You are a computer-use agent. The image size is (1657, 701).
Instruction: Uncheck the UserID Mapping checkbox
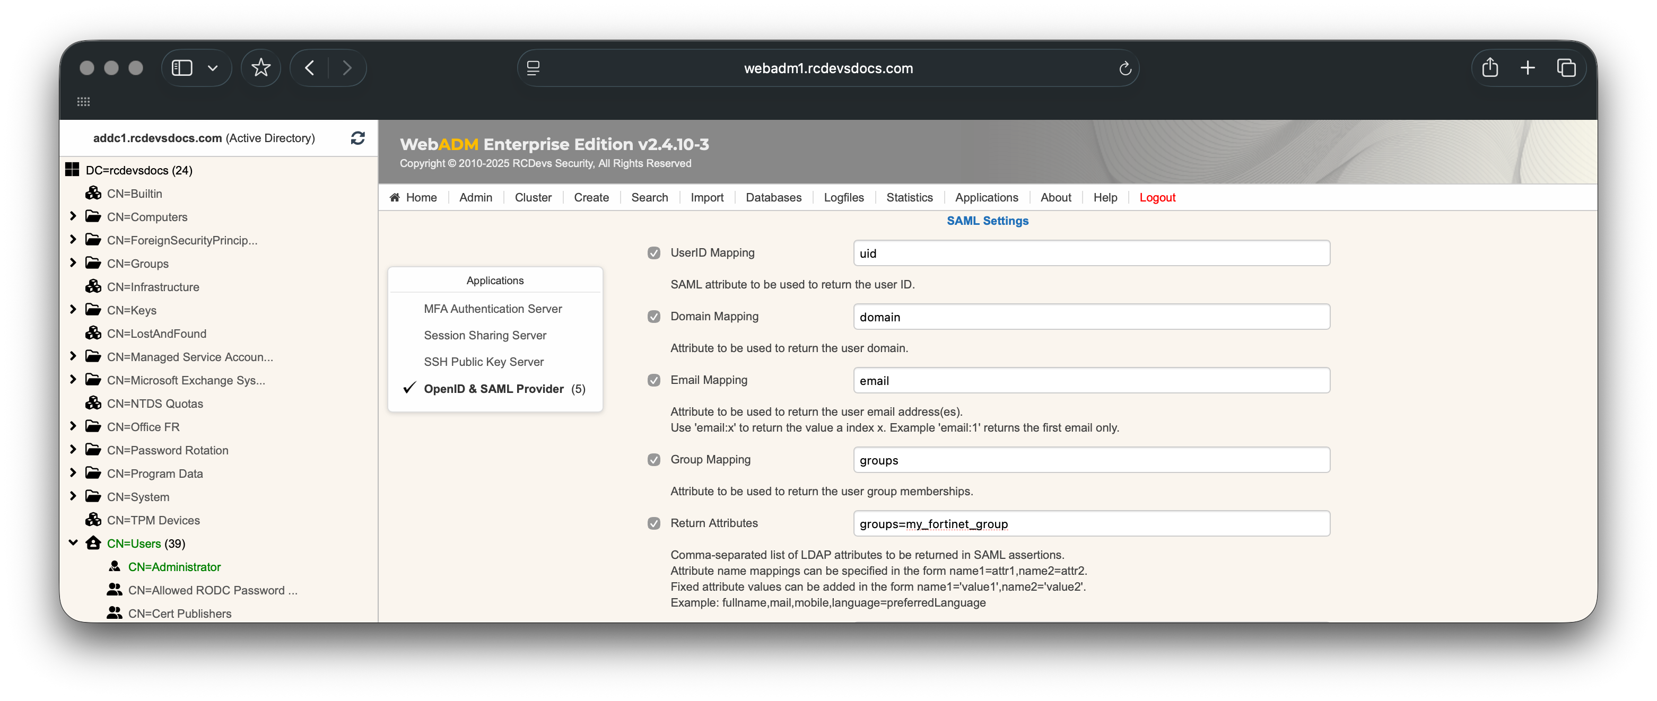653,253
